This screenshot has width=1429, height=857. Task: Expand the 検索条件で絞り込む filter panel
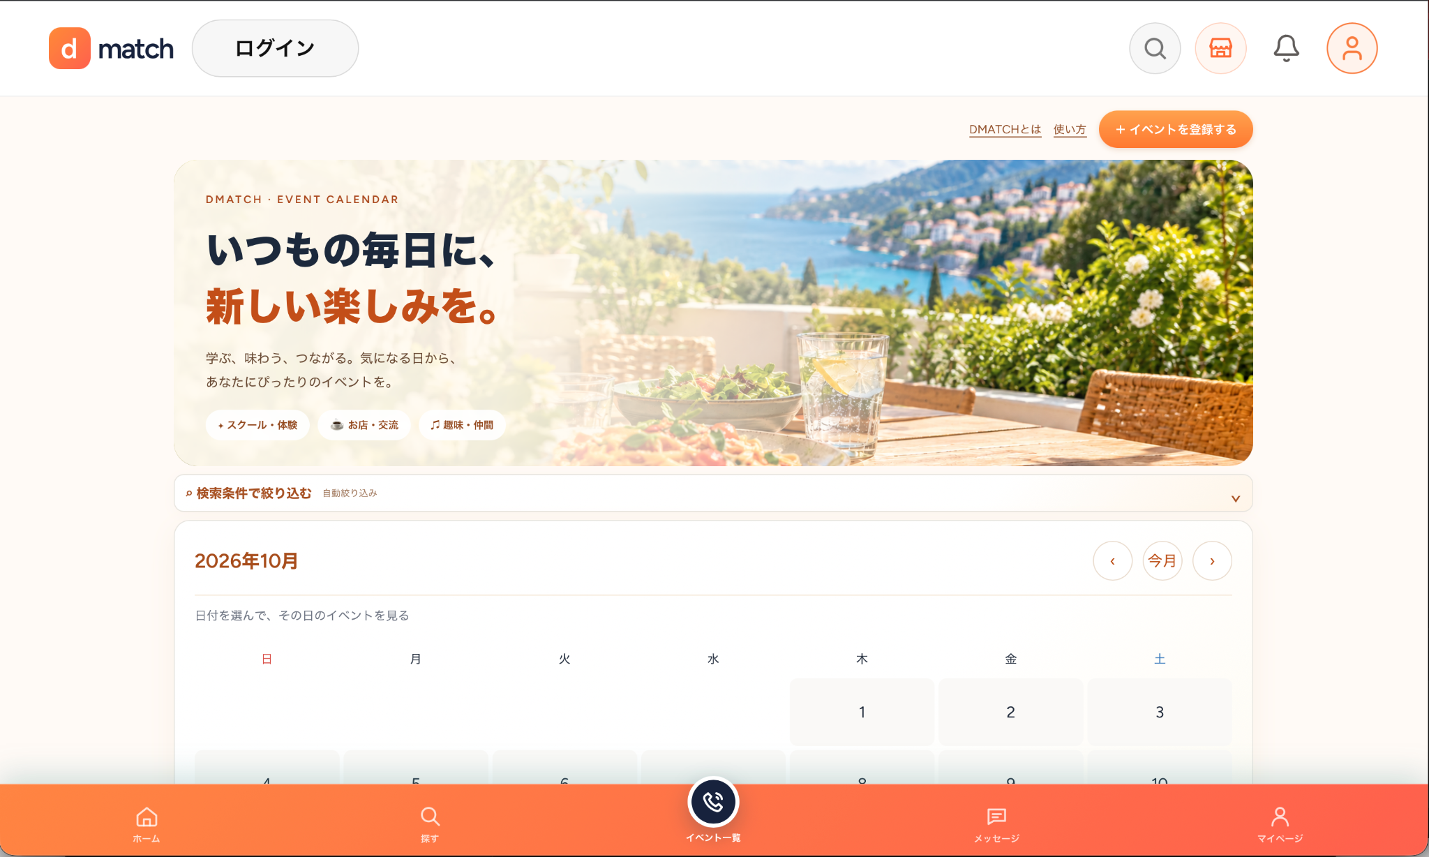click(x=713, y=493)
